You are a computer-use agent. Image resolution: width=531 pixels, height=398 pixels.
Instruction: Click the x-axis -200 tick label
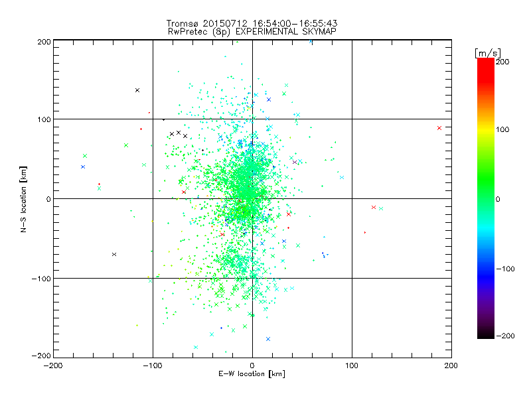tap(53, 365)
